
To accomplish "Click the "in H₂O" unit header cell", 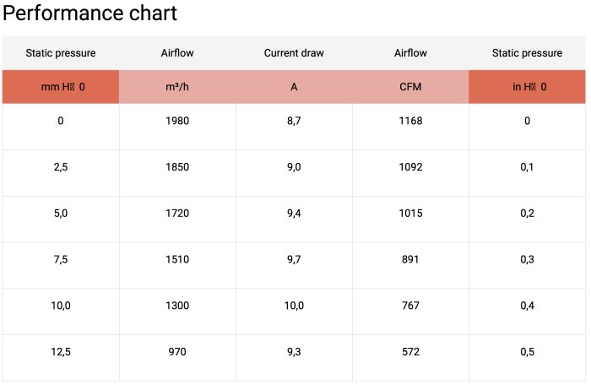I will 528,87.
